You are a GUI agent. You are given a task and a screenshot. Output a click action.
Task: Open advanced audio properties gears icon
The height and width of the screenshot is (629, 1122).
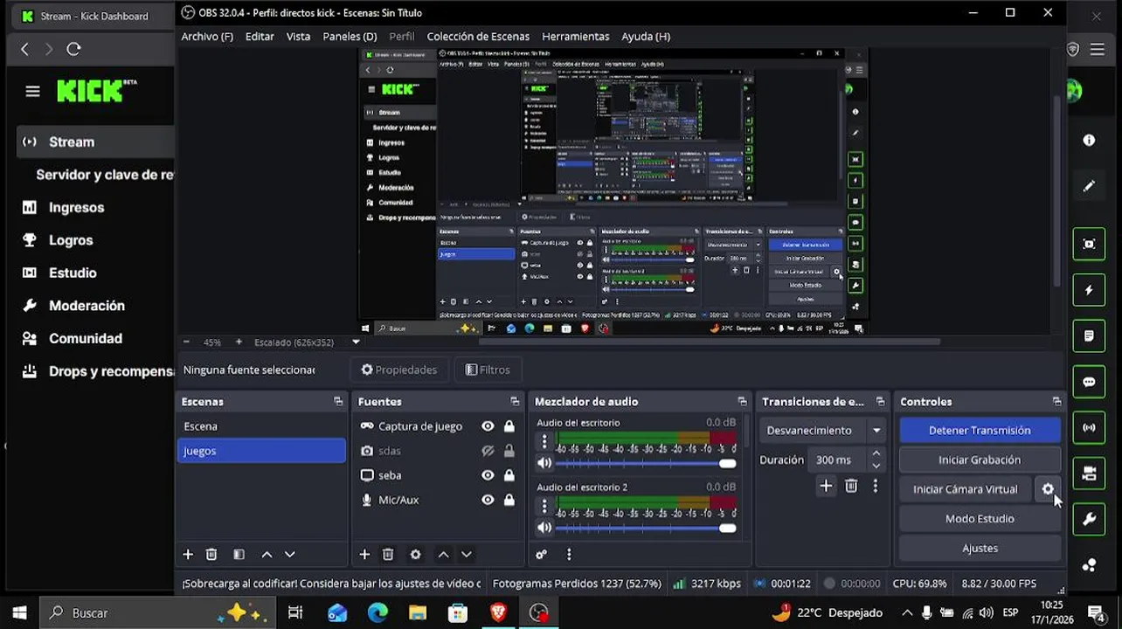pos(542,555)
